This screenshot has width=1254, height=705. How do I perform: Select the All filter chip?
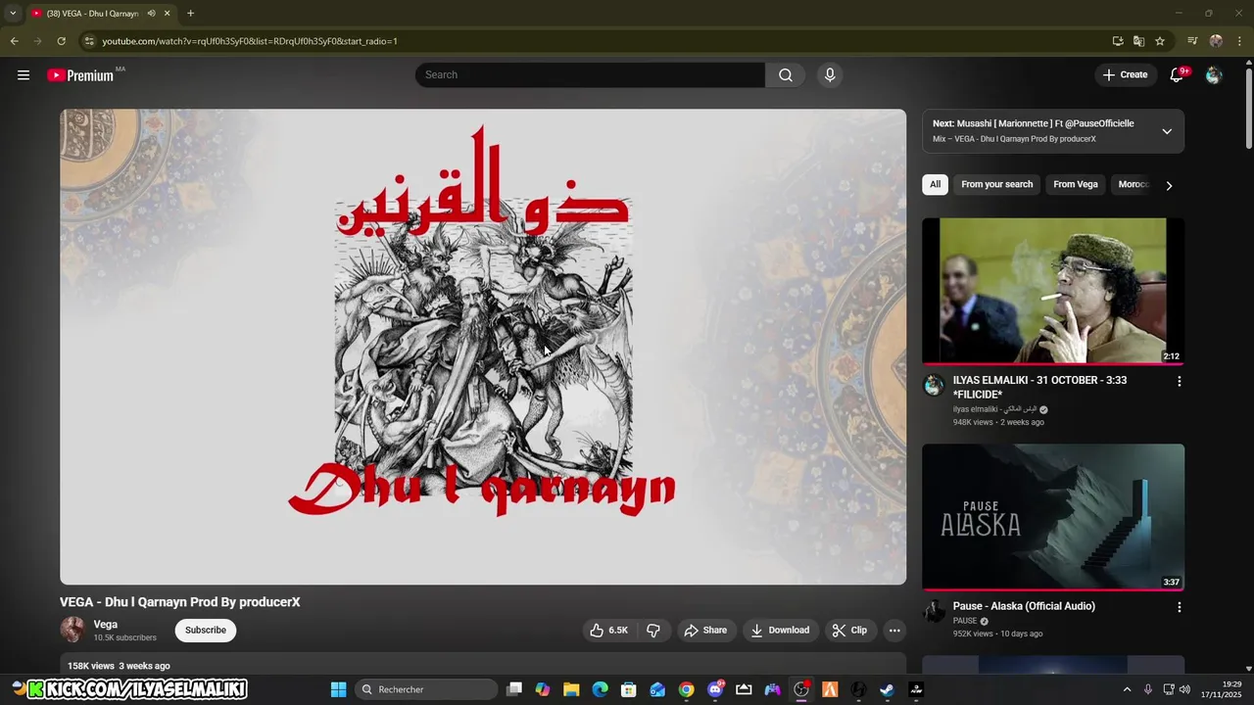[935, 184]
